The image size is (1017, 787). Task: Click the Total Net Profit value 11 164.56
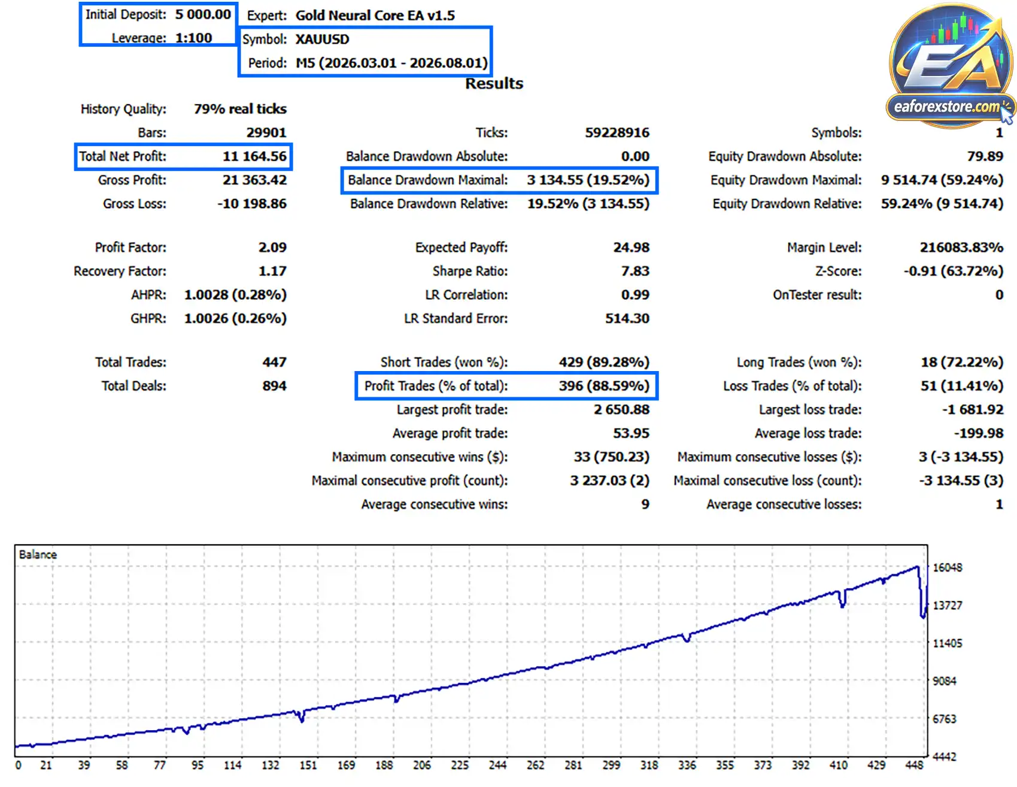tap(255, 156)
